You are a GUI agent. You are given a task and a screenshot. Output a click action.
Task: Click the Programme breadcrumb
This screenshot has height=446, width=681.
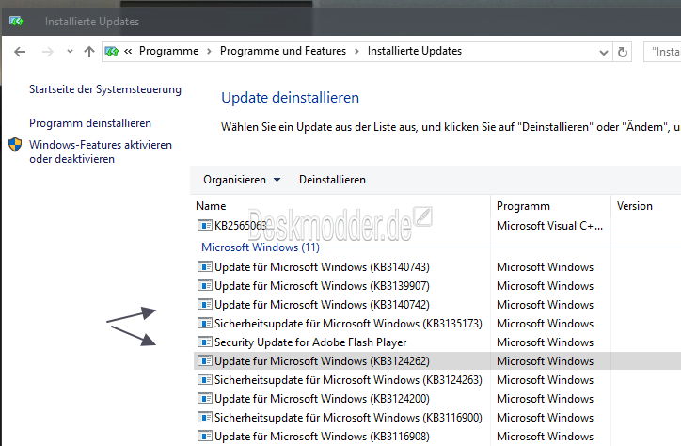[x=168, y=51]
